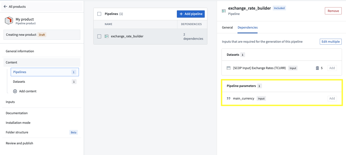The image size is (346, 155).
Task: Click the pipeline icon in the detail header
Action: [x=224, y=11]
